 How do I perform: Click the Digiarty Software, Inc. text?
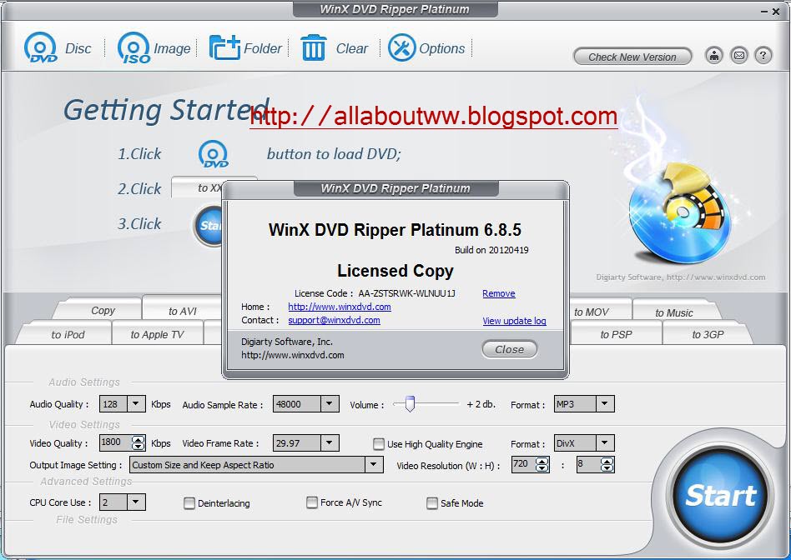(x=286, y=342)
